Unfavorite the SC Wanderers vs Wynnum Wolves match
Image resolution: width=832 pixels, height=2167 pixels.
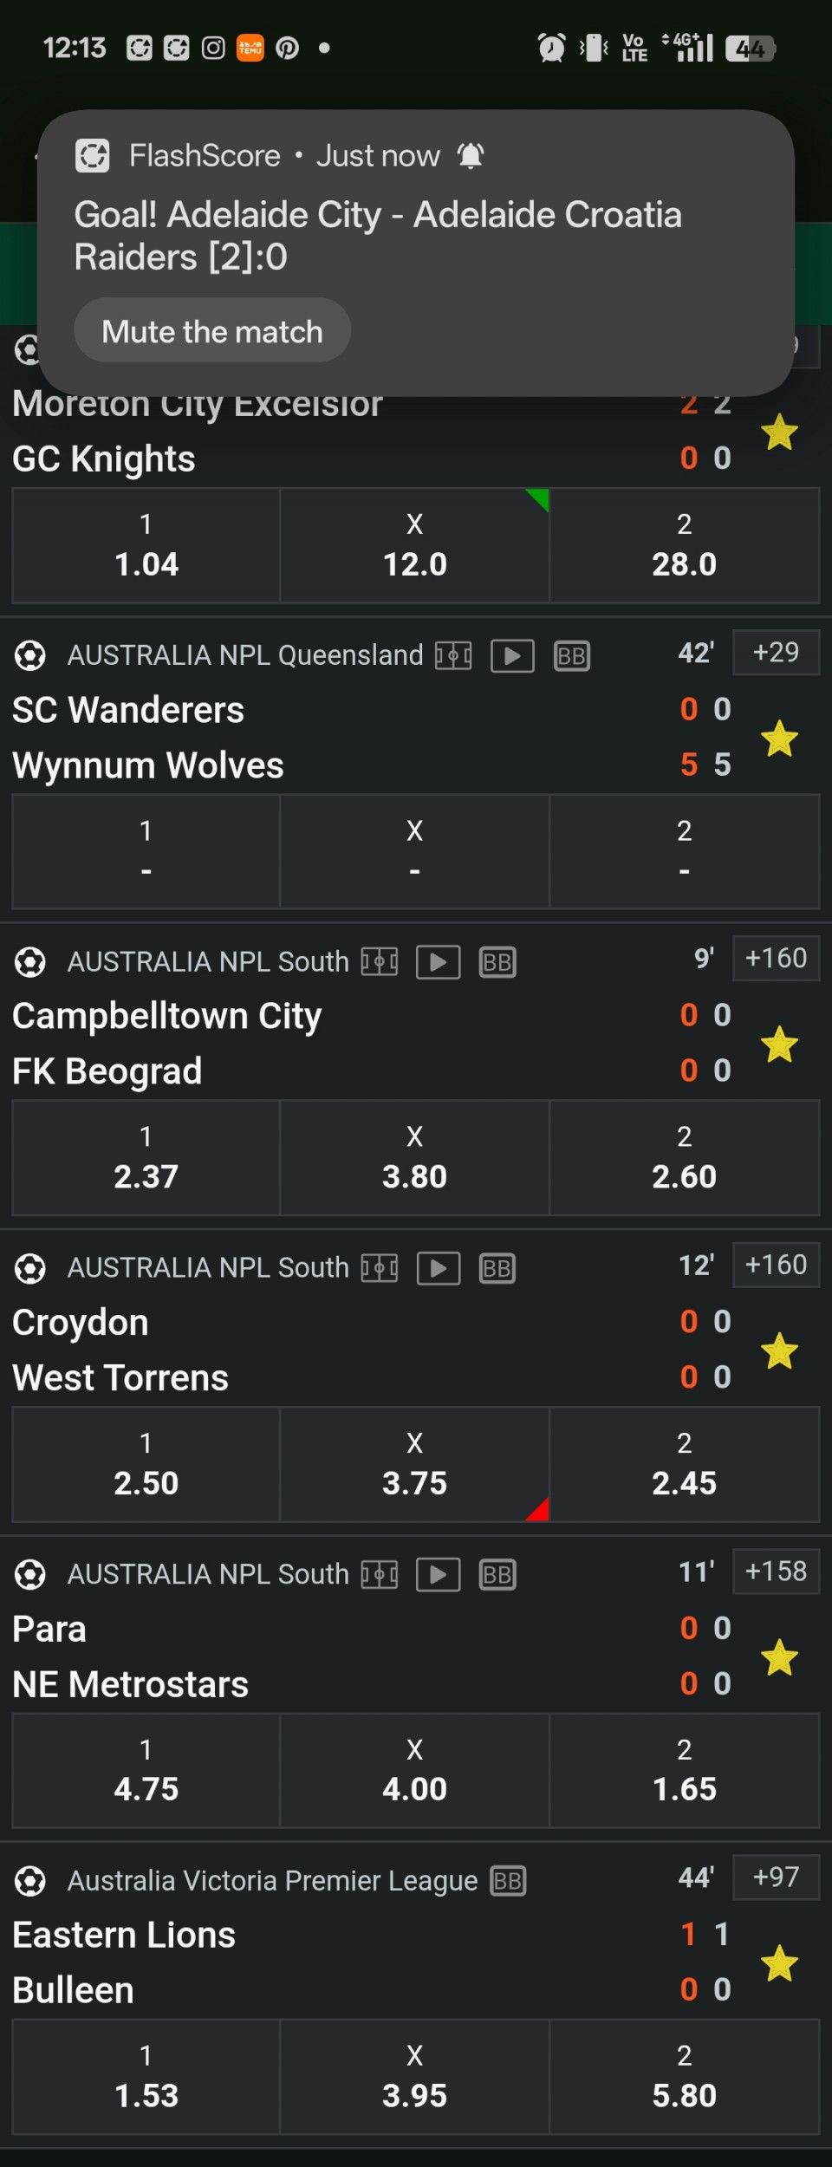(779, 739)
